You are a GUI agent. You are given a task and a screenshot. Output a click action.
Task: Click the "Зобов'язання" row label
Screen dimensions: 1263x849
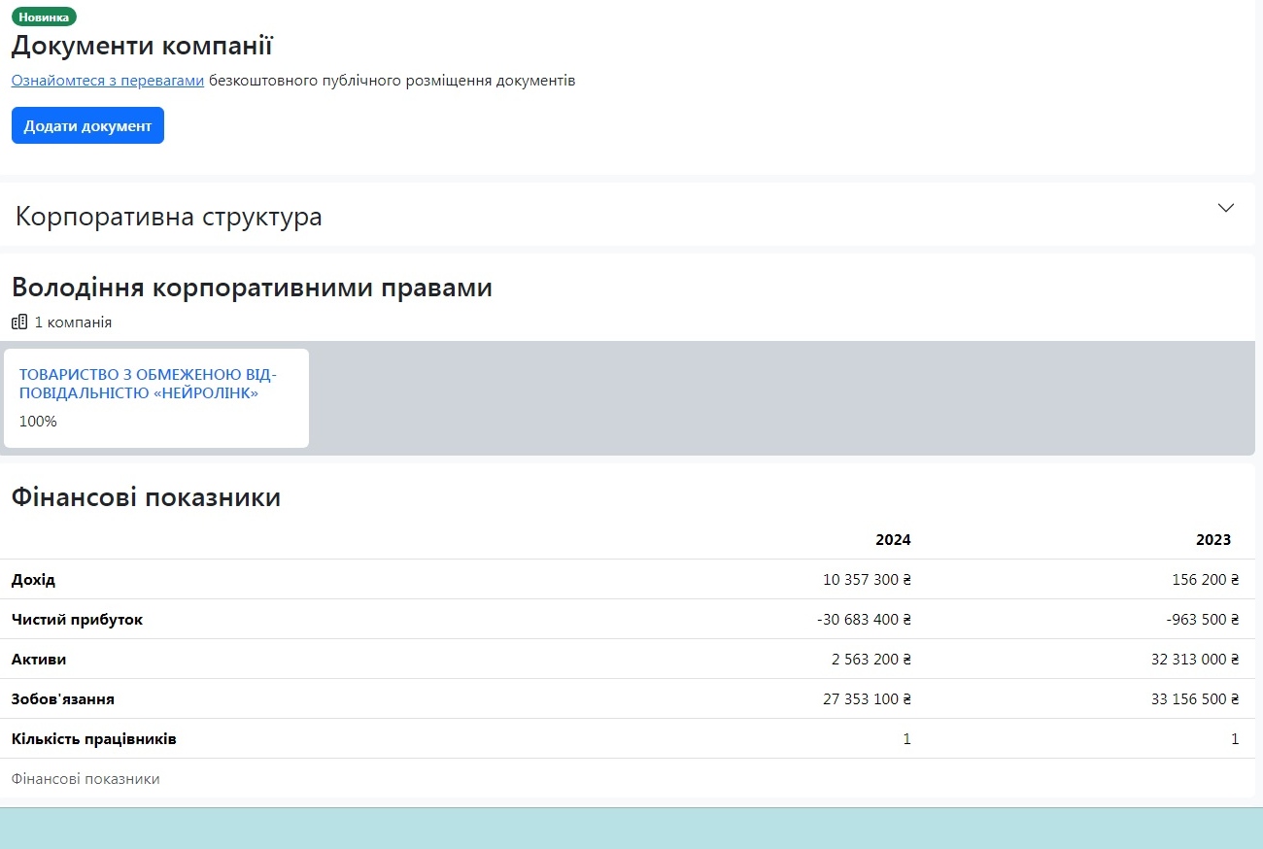[63, 699]
